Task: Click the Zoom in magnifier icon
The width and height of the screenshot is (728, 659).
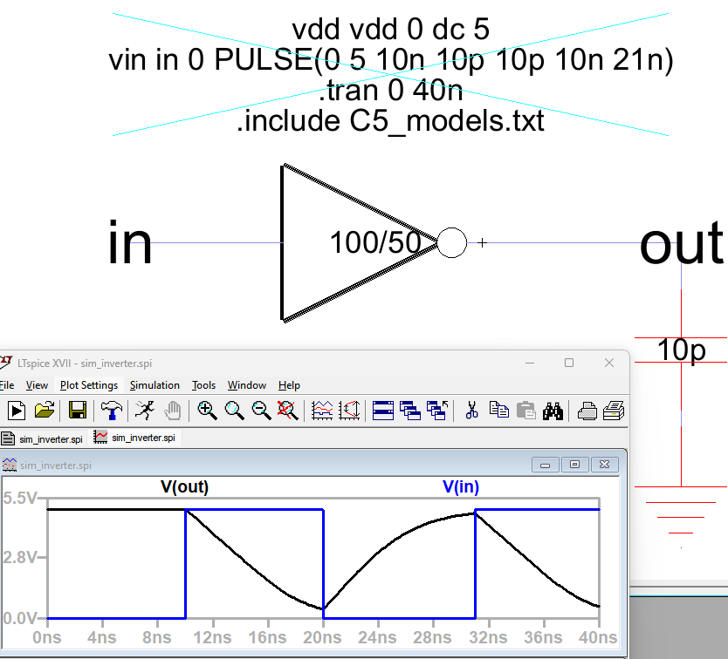Action: 207,410
